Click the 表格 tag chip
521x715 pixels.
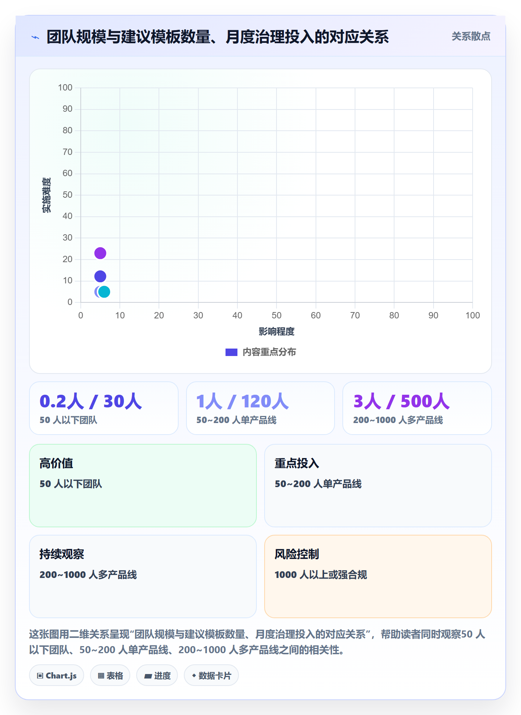110,676
